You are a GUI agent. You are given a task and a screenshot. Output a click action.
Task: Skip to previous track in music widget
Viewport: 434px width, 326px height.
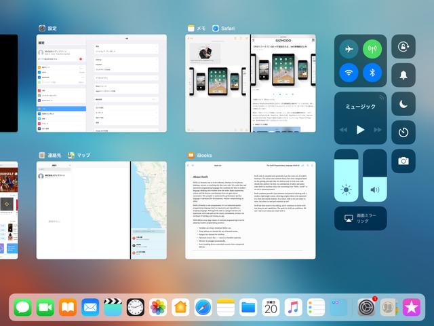click(x=343, y=130)
